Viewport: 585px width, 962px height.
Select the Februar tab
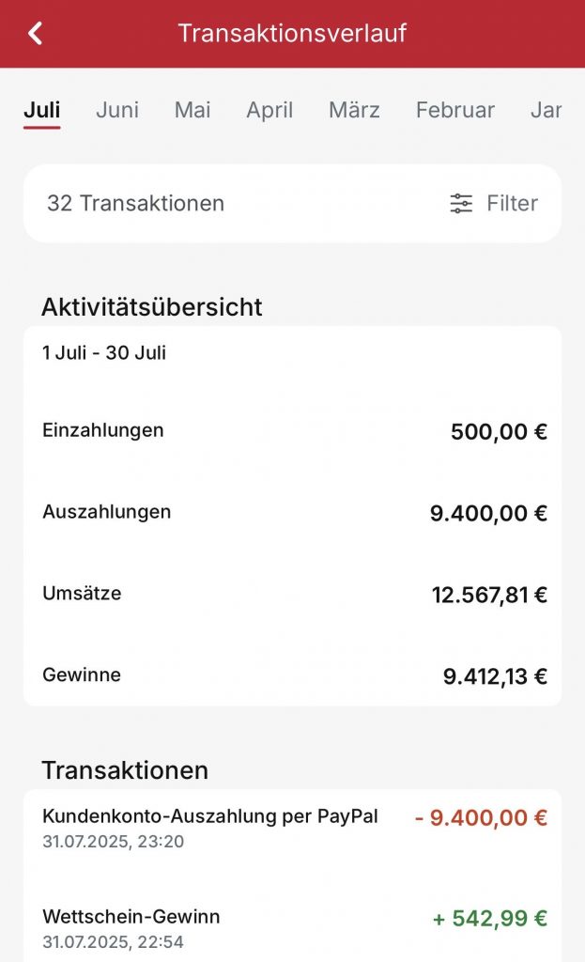[x=454, y=110]
